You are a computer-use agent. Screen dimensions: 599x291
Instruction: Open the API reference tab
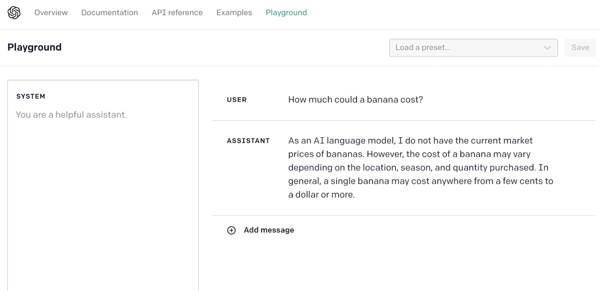coord(177,13)
